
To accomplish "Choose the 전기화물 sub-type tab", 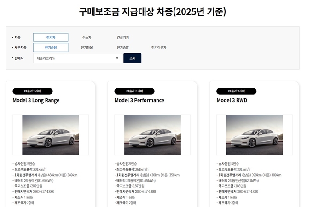I will coord(87,47).
